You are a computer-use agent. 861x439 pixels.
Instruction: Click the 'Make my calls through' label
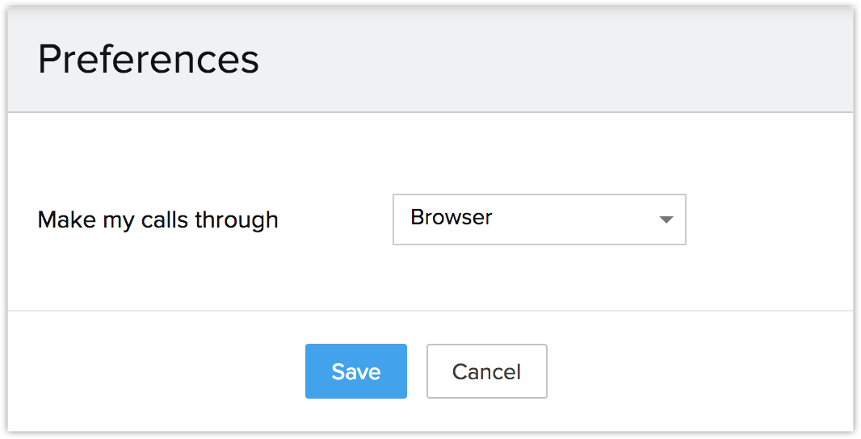point(157,219)
